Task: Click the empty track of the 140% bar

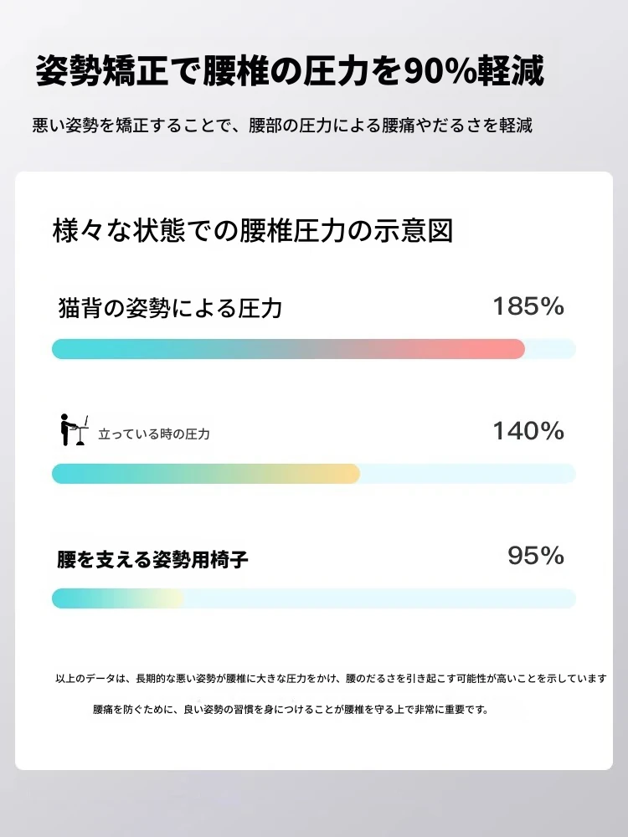Action: click(467, 474)
